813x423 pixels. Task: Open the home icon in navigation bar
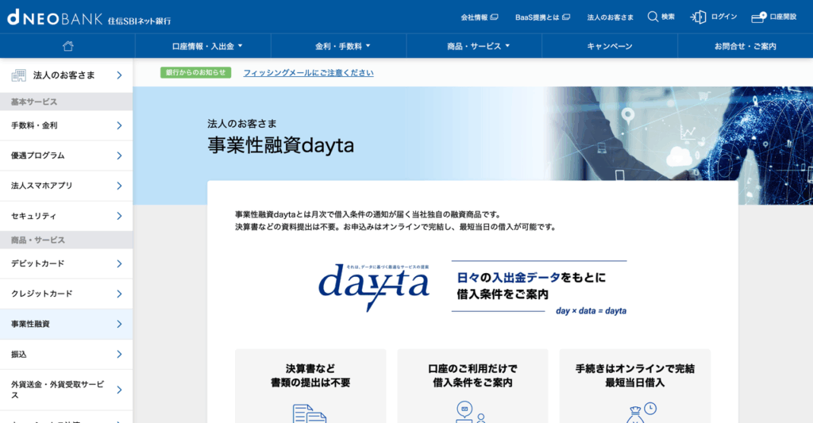pos(68,46)
